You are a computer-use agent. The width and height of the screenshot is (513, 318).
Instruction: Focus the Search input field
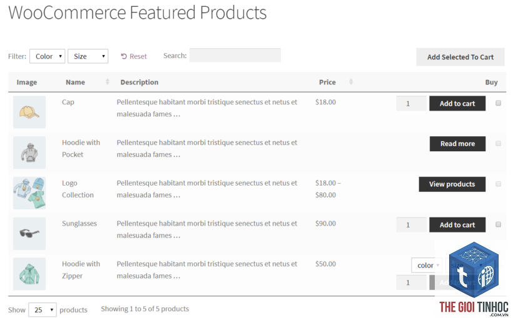(x=235, y=55)
